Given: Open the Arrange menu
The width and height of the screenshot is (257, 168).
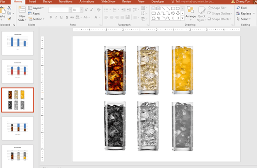Looking at the screenshot, I should (x=191, y=13).
